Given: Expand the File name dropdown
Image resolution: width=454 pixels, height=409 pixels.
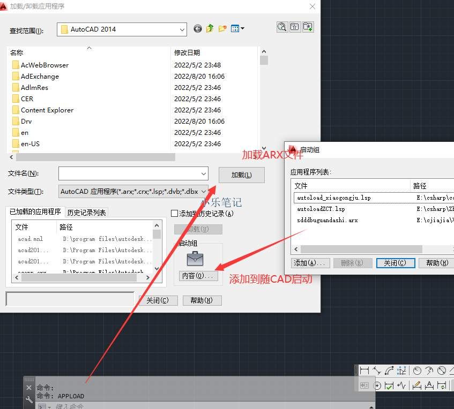Looking at the screenshot, I should pyautogui.click(x=204, y=174).
